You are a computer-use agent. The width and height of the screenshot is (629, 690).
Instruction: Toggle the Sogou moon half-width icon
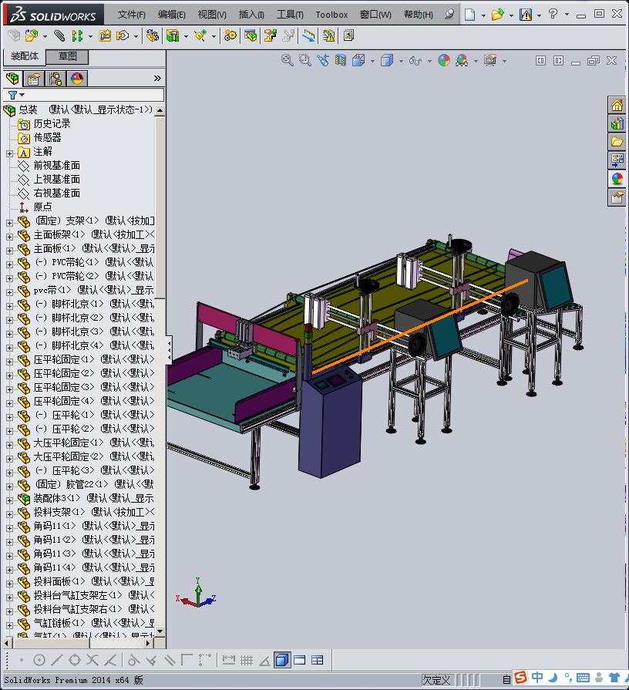[553, 677]
